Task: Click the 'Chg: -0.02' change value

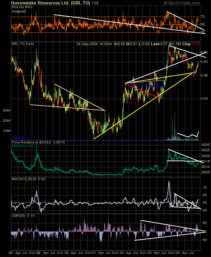Action: [x=191, y=44]
